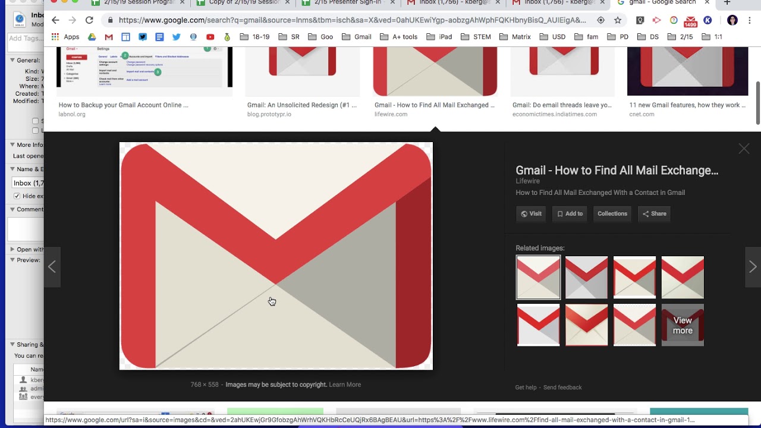Open the STEM bookmarks folder
The image size is (761, 428).
click(476, 37)
